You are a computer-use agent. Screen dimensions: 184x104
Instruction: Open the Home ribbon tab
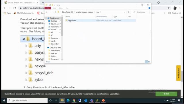tap(54, 8)
